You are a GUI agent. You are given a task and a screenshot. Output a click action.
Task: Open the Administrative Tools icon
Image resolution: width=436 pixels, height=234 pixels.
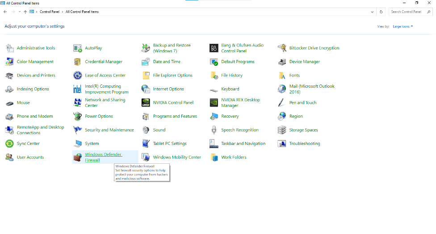9,48
